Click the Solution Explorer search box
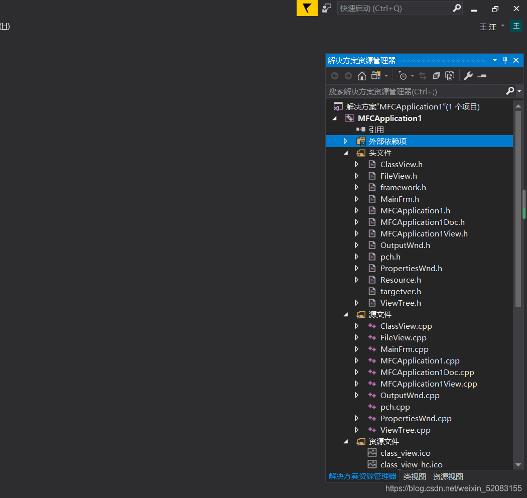Image resolution: width=527 pixels, height=498 pixels. (x=416, y=91)
